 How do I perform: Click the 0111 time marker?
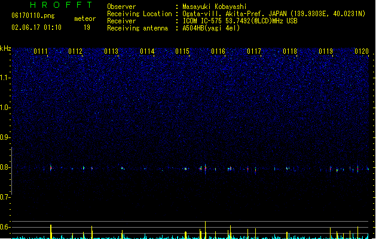41,51
